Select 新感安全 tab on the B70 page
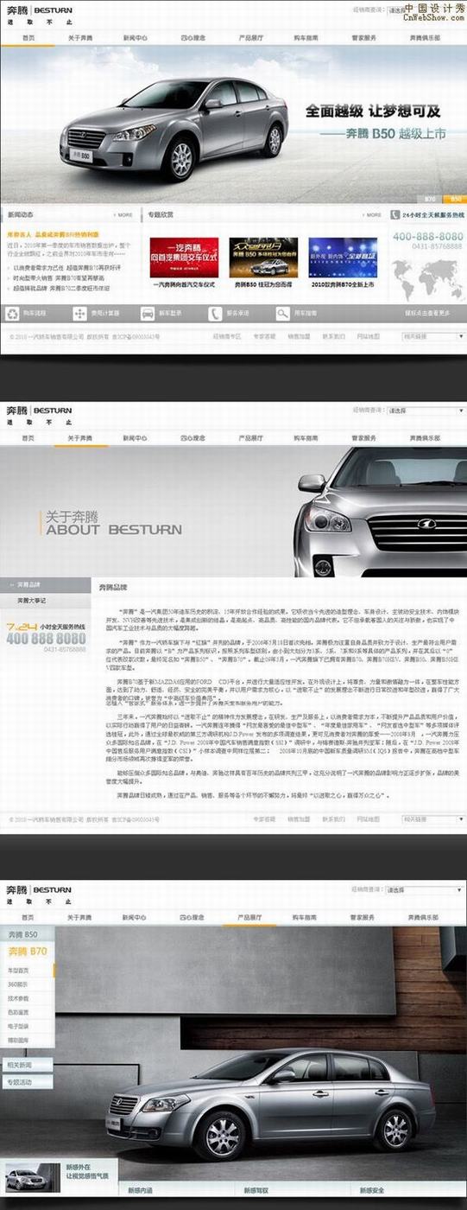467x1210 pixels. [373, 1190]
